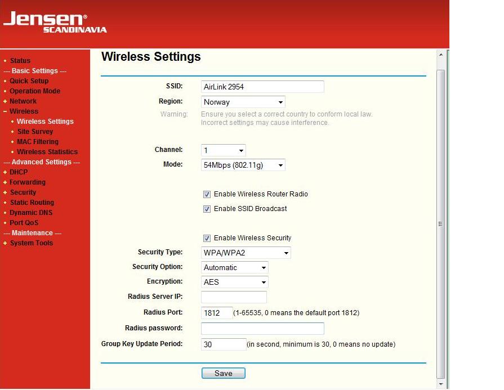Click the 'Advanced Settings' section label
This screenshot has width=504, height=390.
pos(42,162)
